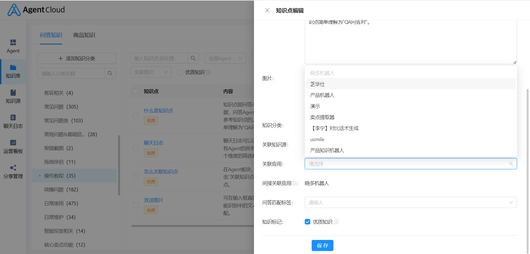Select category 客诉相关 (4)

59,93
